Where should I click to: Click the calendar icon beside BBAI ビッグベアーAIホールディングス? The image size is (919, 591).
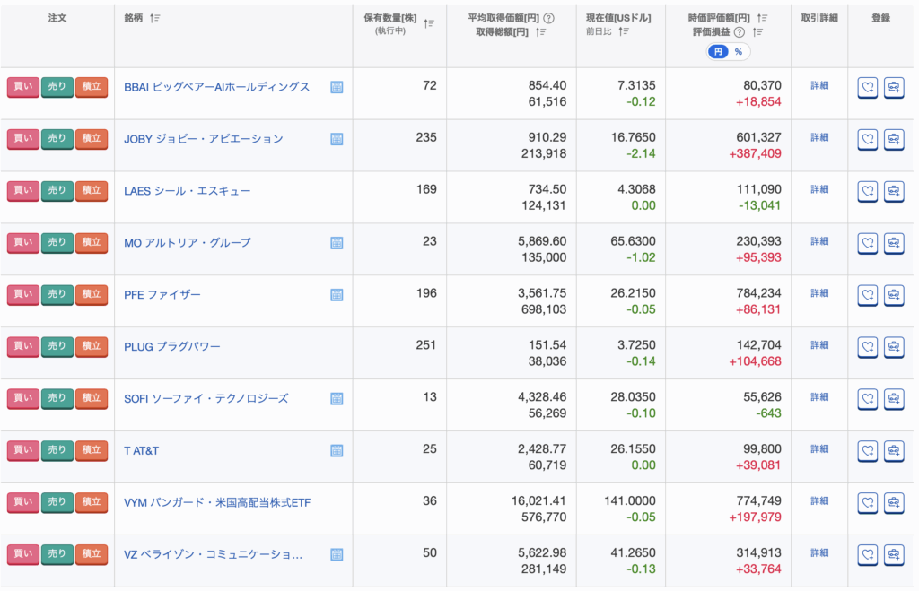(337, 88)
